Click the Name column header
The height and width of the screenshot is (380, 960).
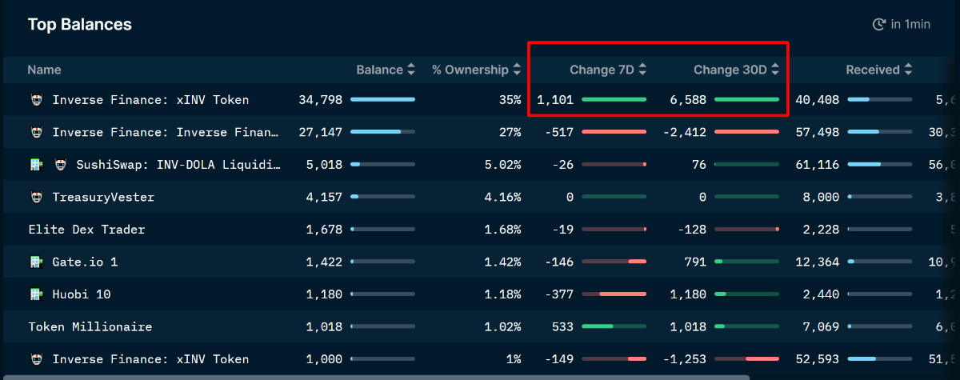[44, 70]
